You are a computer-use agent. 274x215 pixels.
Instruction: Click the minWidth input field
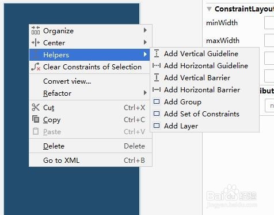point(269,23)
